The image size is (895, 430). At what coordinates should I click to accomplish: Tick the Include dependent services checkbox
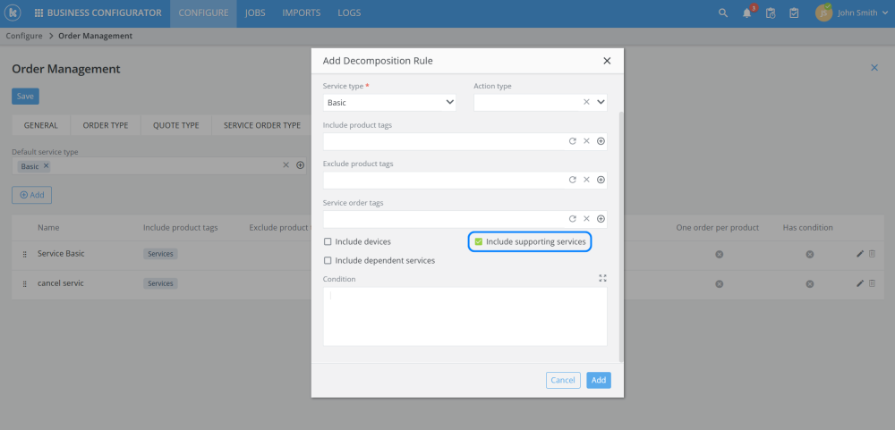(x=328, y=260)
